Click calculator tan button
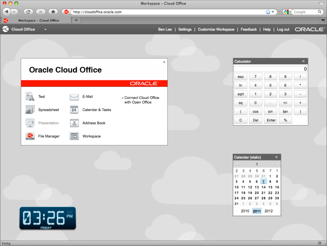The width and height of the screenshot is (327, 246). 285,112
